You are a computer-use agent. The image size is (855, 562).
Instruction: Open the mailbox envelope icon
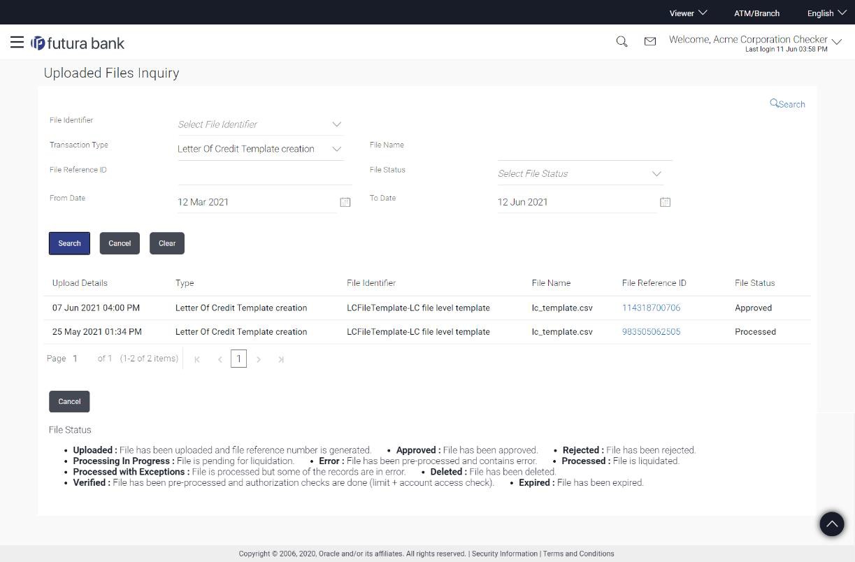point(650,42)
